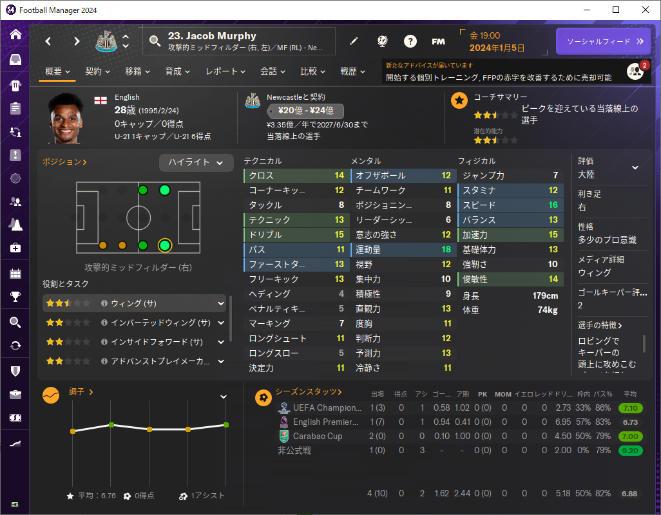Open the Home icon in sidebar
The image size is (661, 515).
click(x=15, y=34)
